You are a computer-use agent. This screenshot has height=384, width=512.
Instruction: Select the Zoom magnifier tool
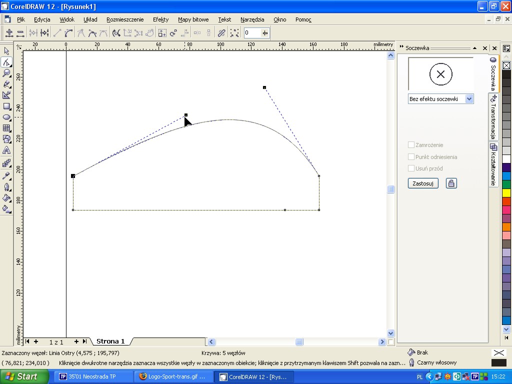click(x=6, y=73)
